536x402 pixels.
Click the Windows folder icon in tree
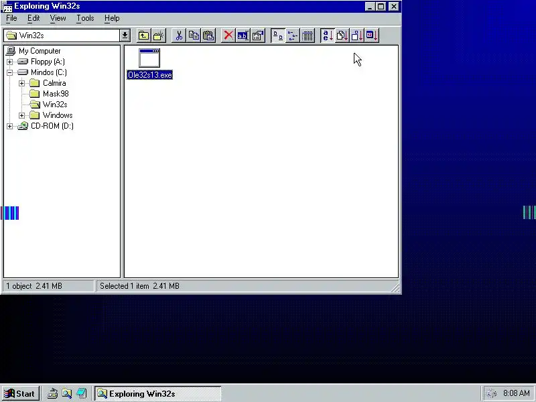pyautogui.click(x=35, y=115)
